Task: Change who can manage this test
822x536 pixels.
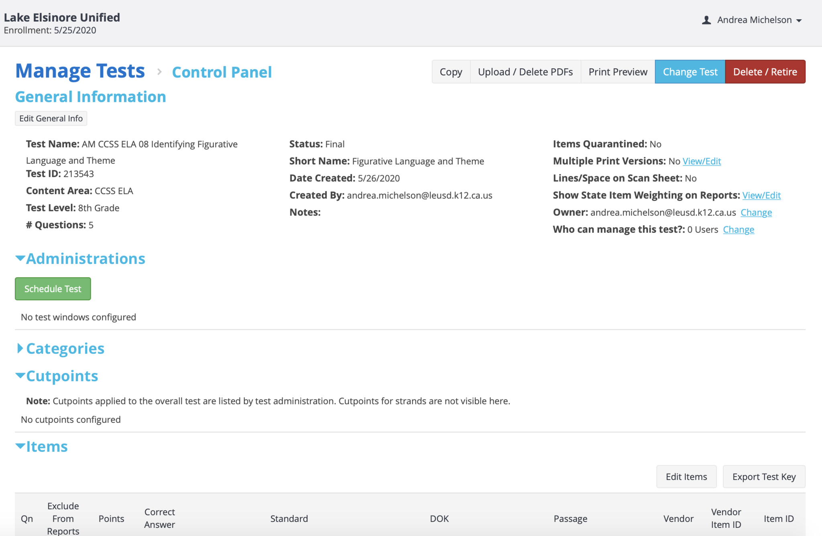Action: (x=738, y=229)
